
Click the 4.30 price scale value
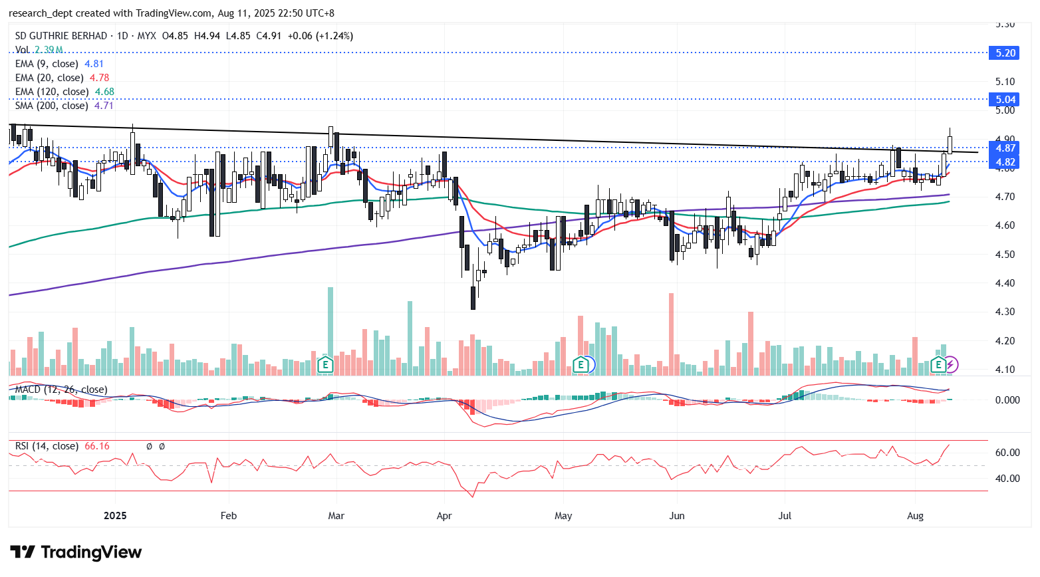(x=1005, y=312)
